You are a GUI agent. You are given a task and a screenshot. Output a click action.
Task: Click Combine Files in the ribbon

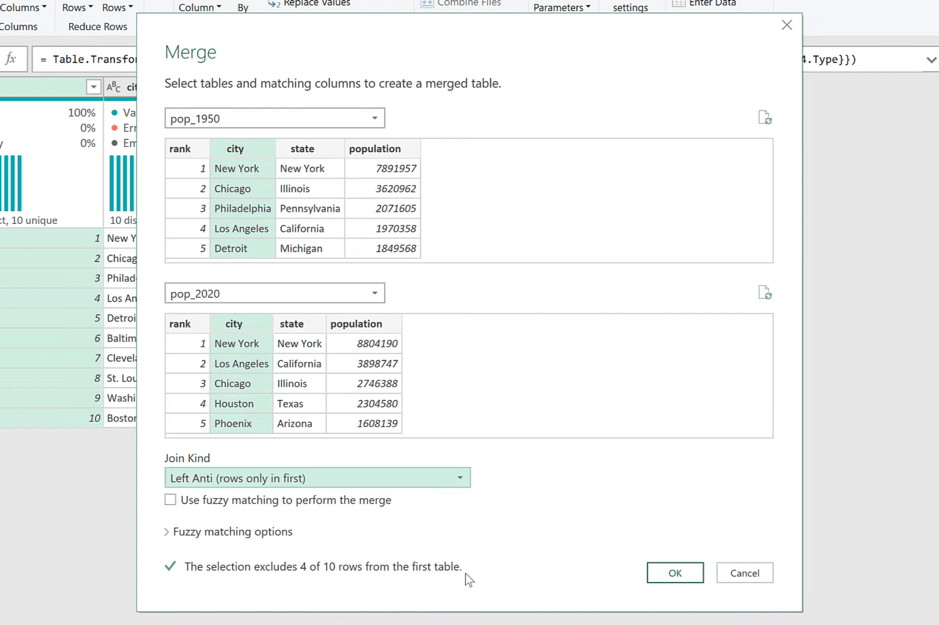pyautogui.click(x=462, y=3)
